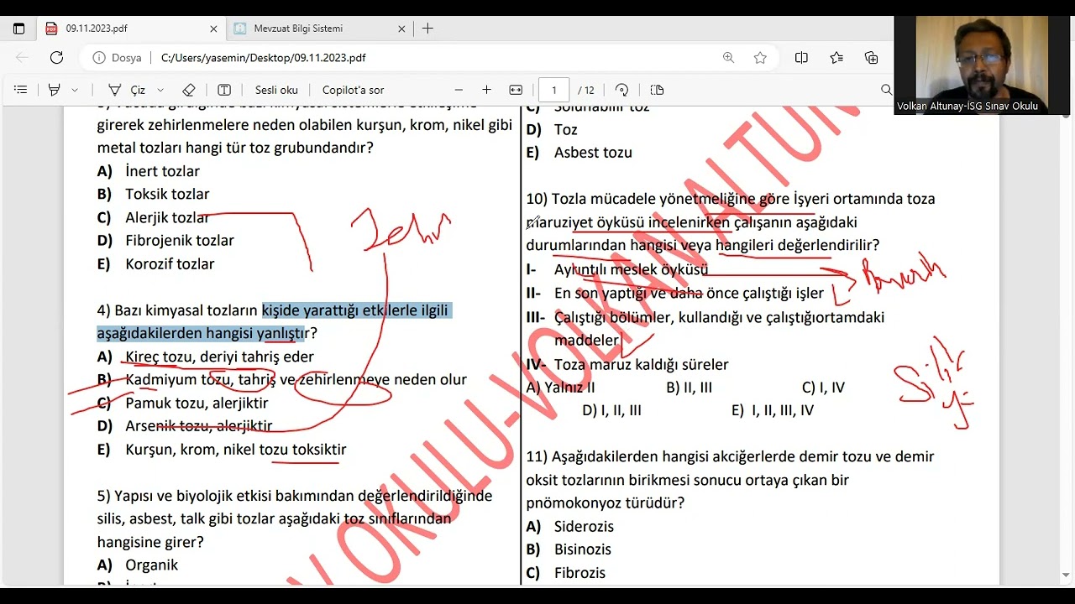Search within the PDF document
This screenshot has width=1075, height=604.
[886, 90]
